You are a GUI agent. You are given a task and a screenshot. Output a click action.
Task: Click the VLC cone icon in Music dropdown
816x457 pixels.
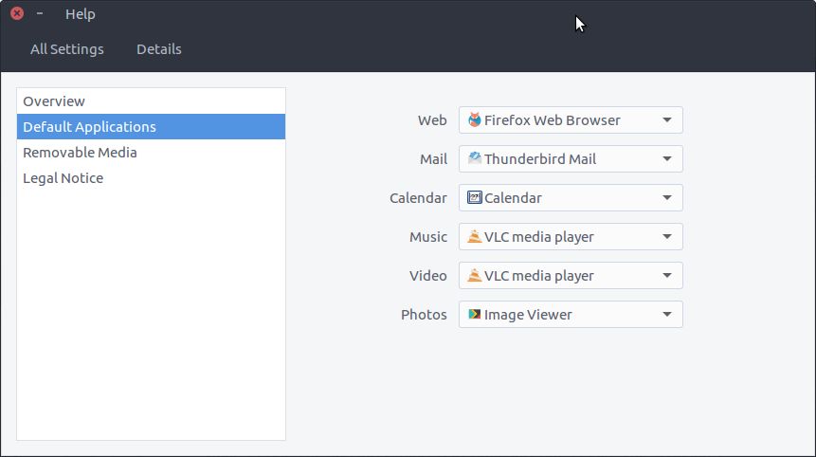click(474, 236)
